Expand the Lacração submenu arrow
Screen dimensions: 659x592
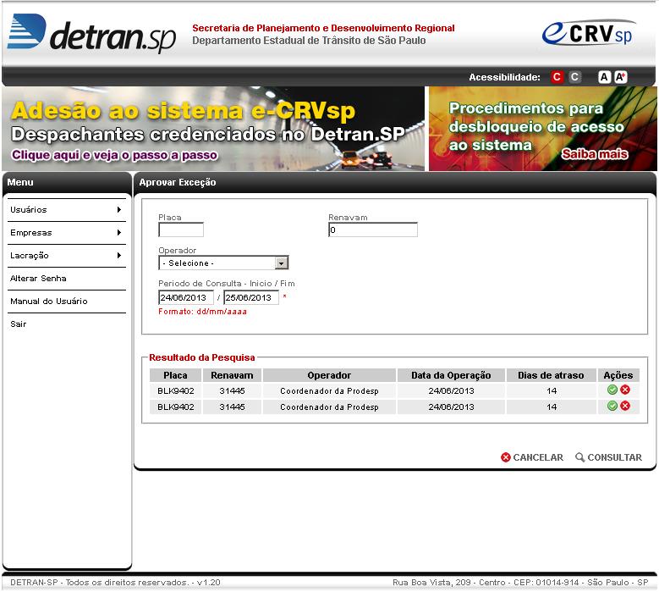119,255
